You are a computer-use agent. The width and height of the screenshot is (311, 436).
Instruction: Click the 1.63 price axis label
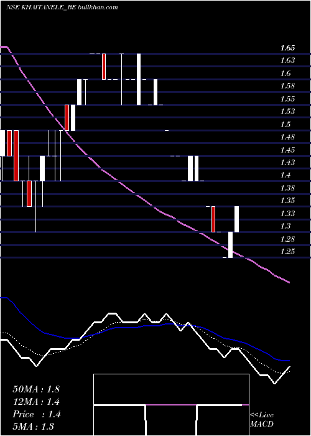click(287, 60)
